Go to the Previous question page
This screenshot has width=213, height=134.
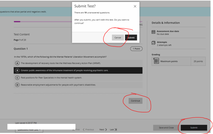click(88, 130)
